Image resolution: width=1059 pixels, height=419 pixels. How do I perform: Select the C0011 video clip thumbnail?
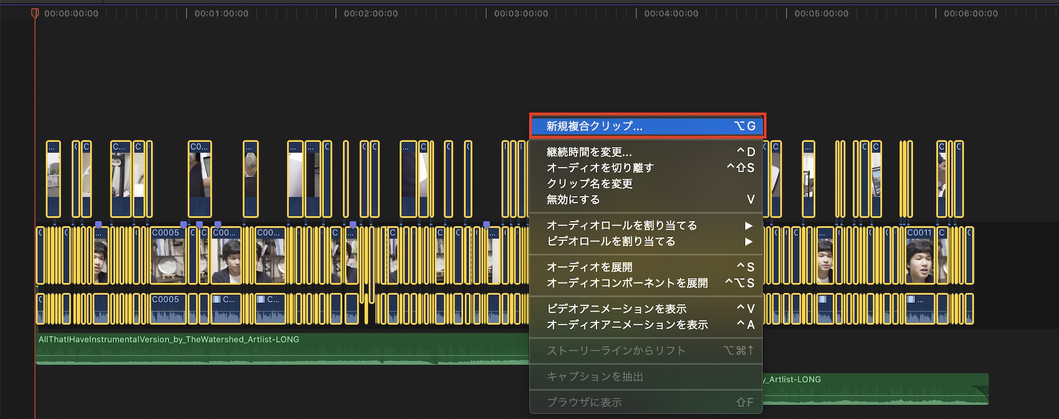(920, 256)
